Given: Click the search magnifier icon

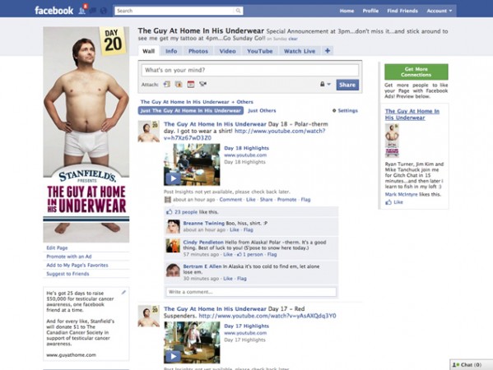Looking at the screenshot, I should coord(239,11).
